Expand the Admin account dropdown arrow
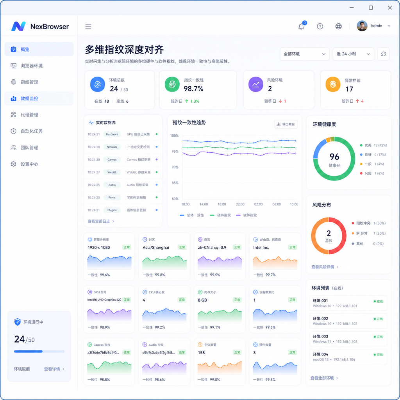The image size is (400, 400). (x=389, y=26)
